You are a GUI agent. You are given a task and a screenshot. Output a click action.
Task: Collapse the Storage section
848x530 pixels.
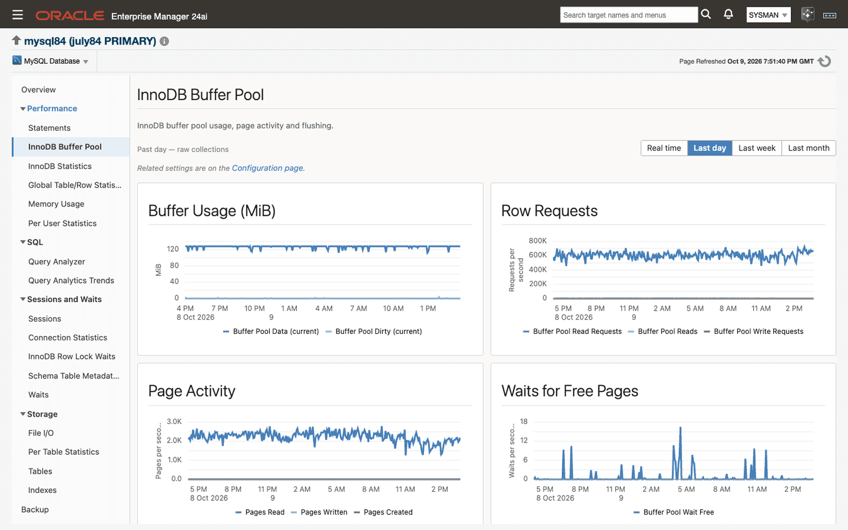point(23,414)
